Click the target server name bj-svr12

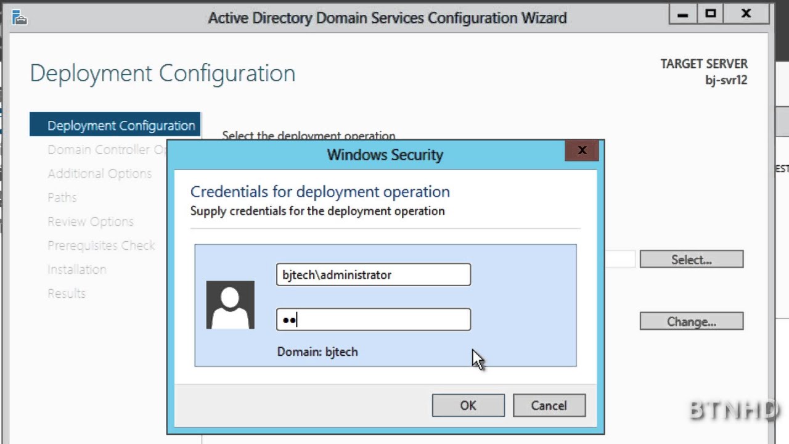[726, 80]
